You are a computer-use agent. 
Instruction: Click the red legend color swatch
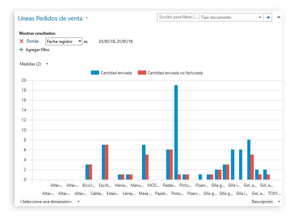143,73
